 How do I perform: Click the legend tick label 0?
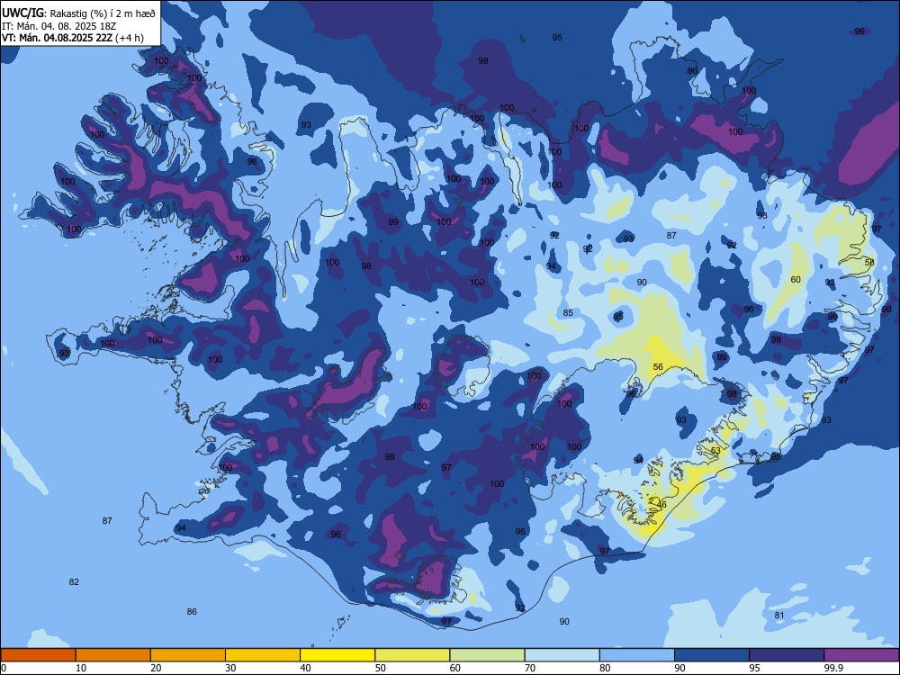[4, 668]
